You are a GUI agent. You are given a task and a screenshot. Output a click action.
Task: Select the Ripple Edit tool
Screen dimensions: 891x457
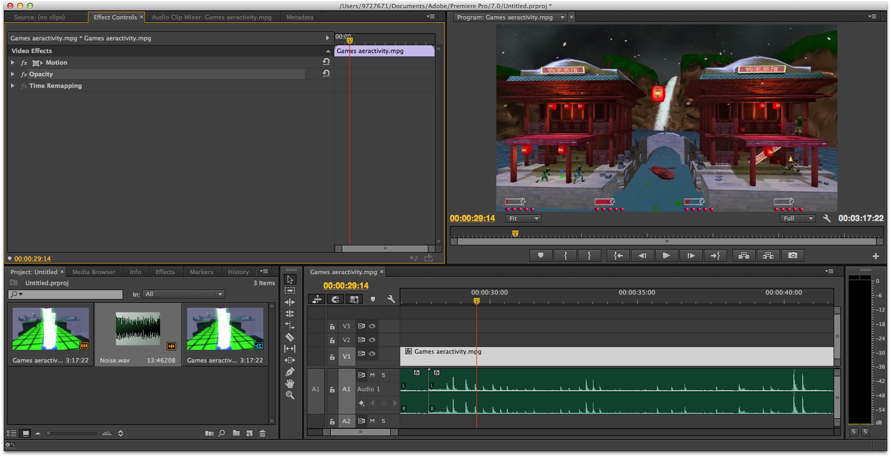click(290, 302)
